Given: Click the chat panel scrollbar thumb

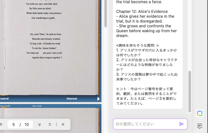Looking at the screenshot, I should tap(190, 91).
